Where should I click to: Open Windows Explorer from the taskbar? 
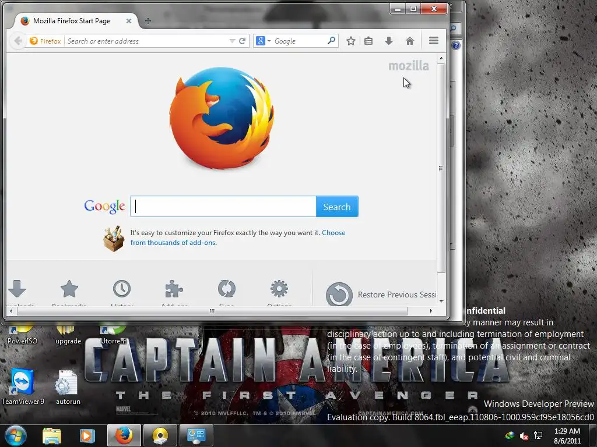coord(52,436)
